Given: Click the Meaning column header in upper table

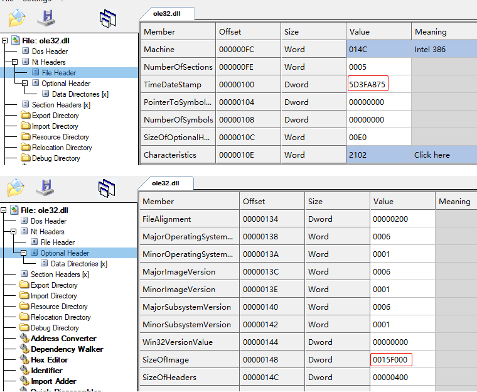Looking at the screenshot, I should coord(444,31).
